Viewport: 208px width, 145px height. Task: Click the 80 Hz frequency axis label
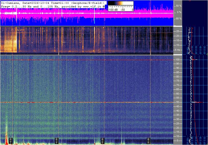pyautogui.click(x=177, y=77)
